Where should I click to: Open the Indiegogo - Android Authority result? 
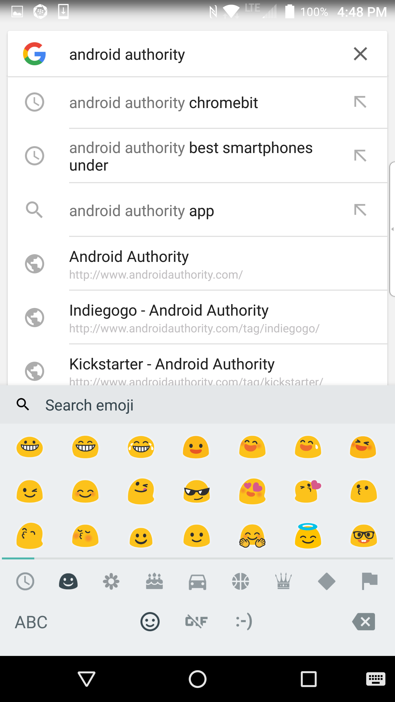pos(195,318)
